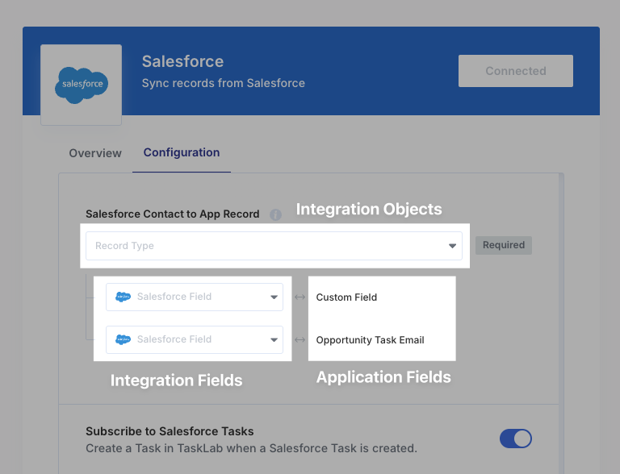Screen dimensions: 620x474
Task: Open the Record Type dropdown
Action: click(x=274, y=246)
